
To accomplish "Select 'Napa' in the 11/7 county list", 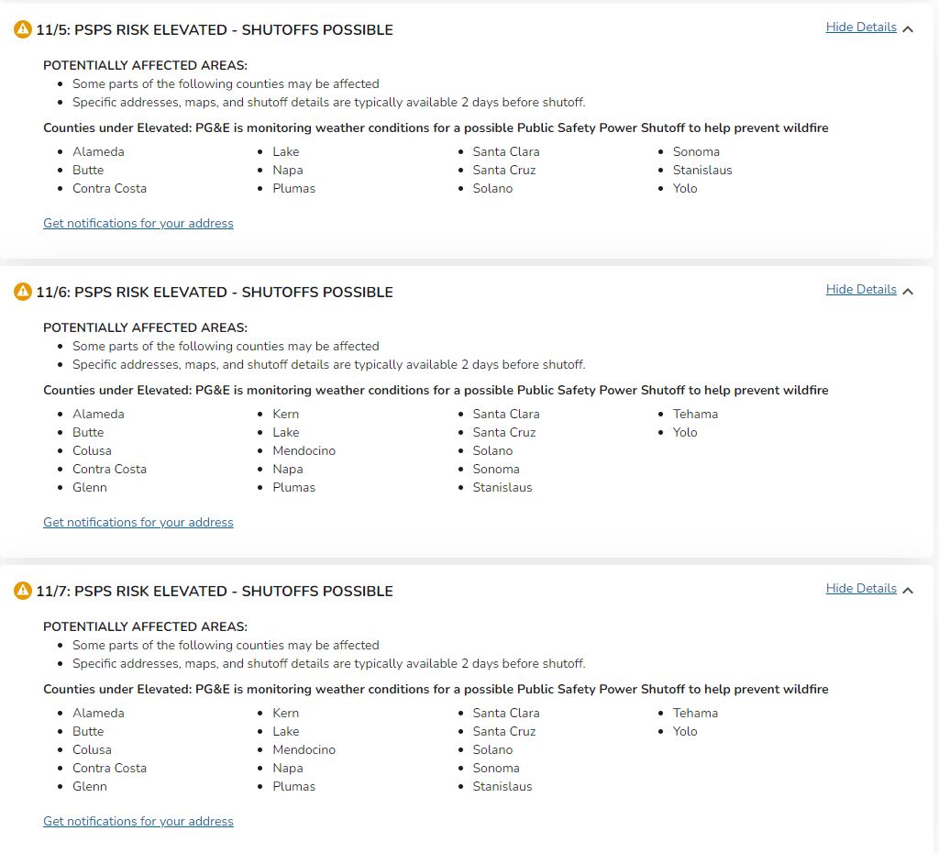I will point(287,768).
